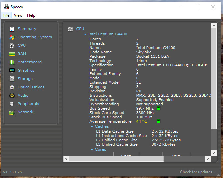223x178 pixels.
Task: Open the Storage section
Action: coord(25,79)
